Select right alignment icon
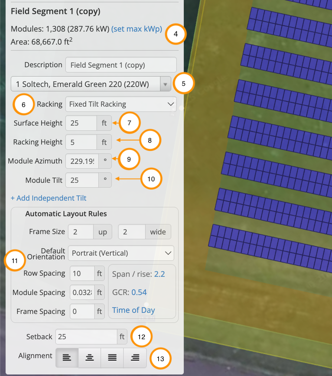This screenshot has height=376, width=332. [x=135, y=357]
